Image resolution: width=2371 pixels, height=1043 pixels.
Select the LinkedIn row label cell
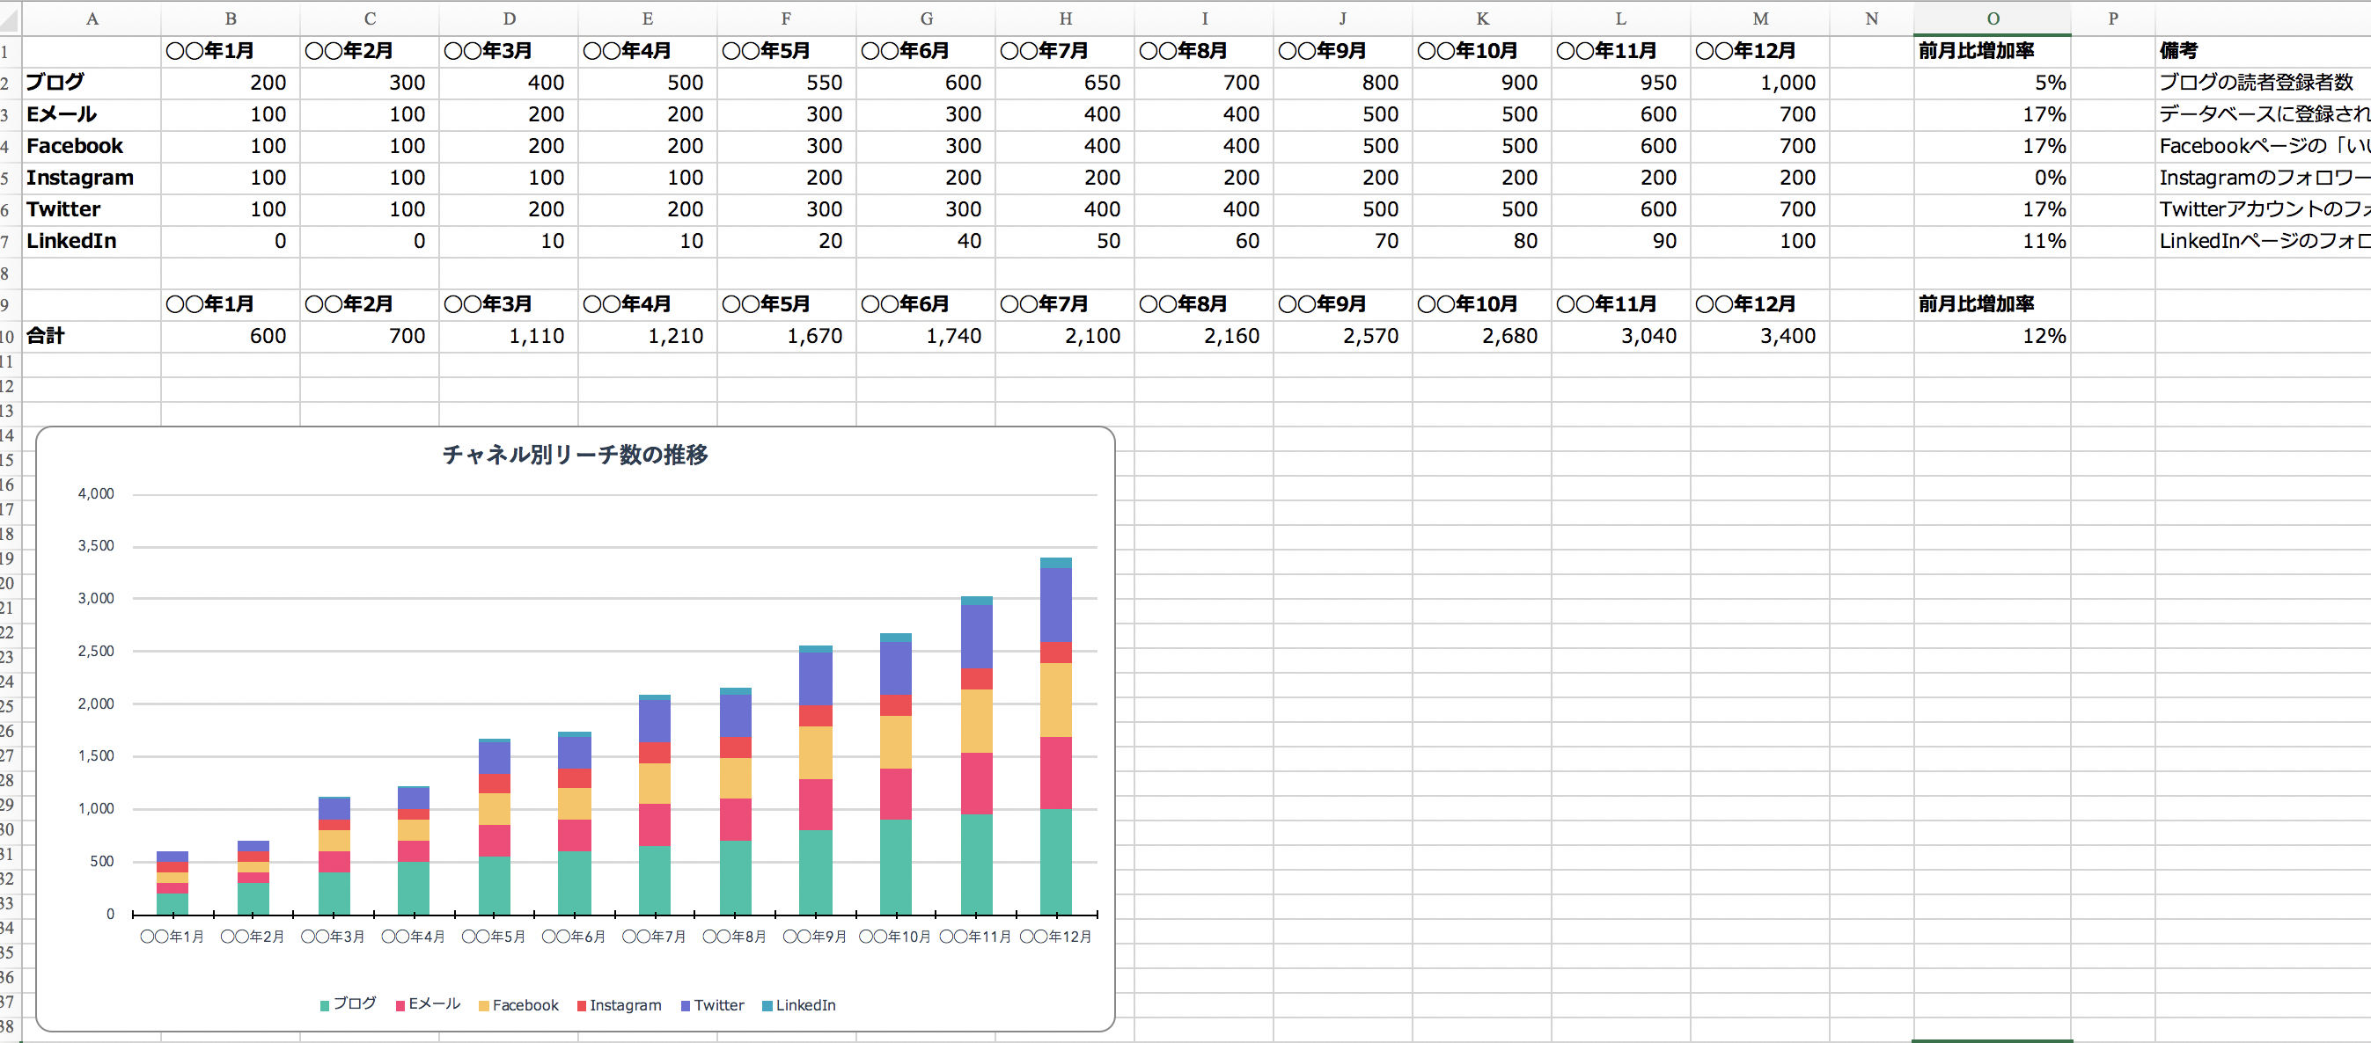[92, 241]
